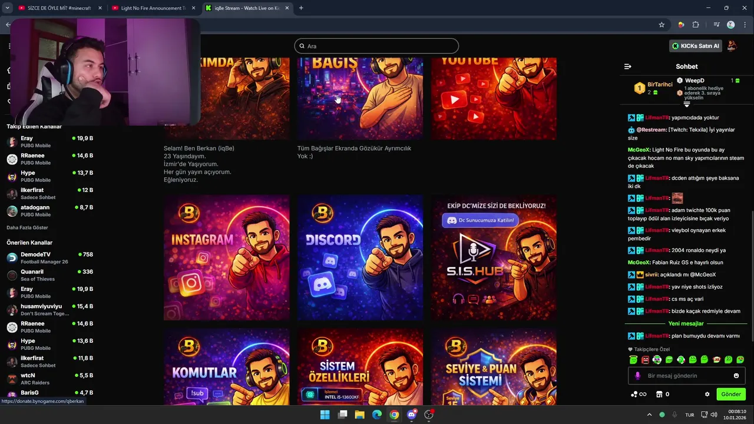Click Windows Start button

point(325,415)
